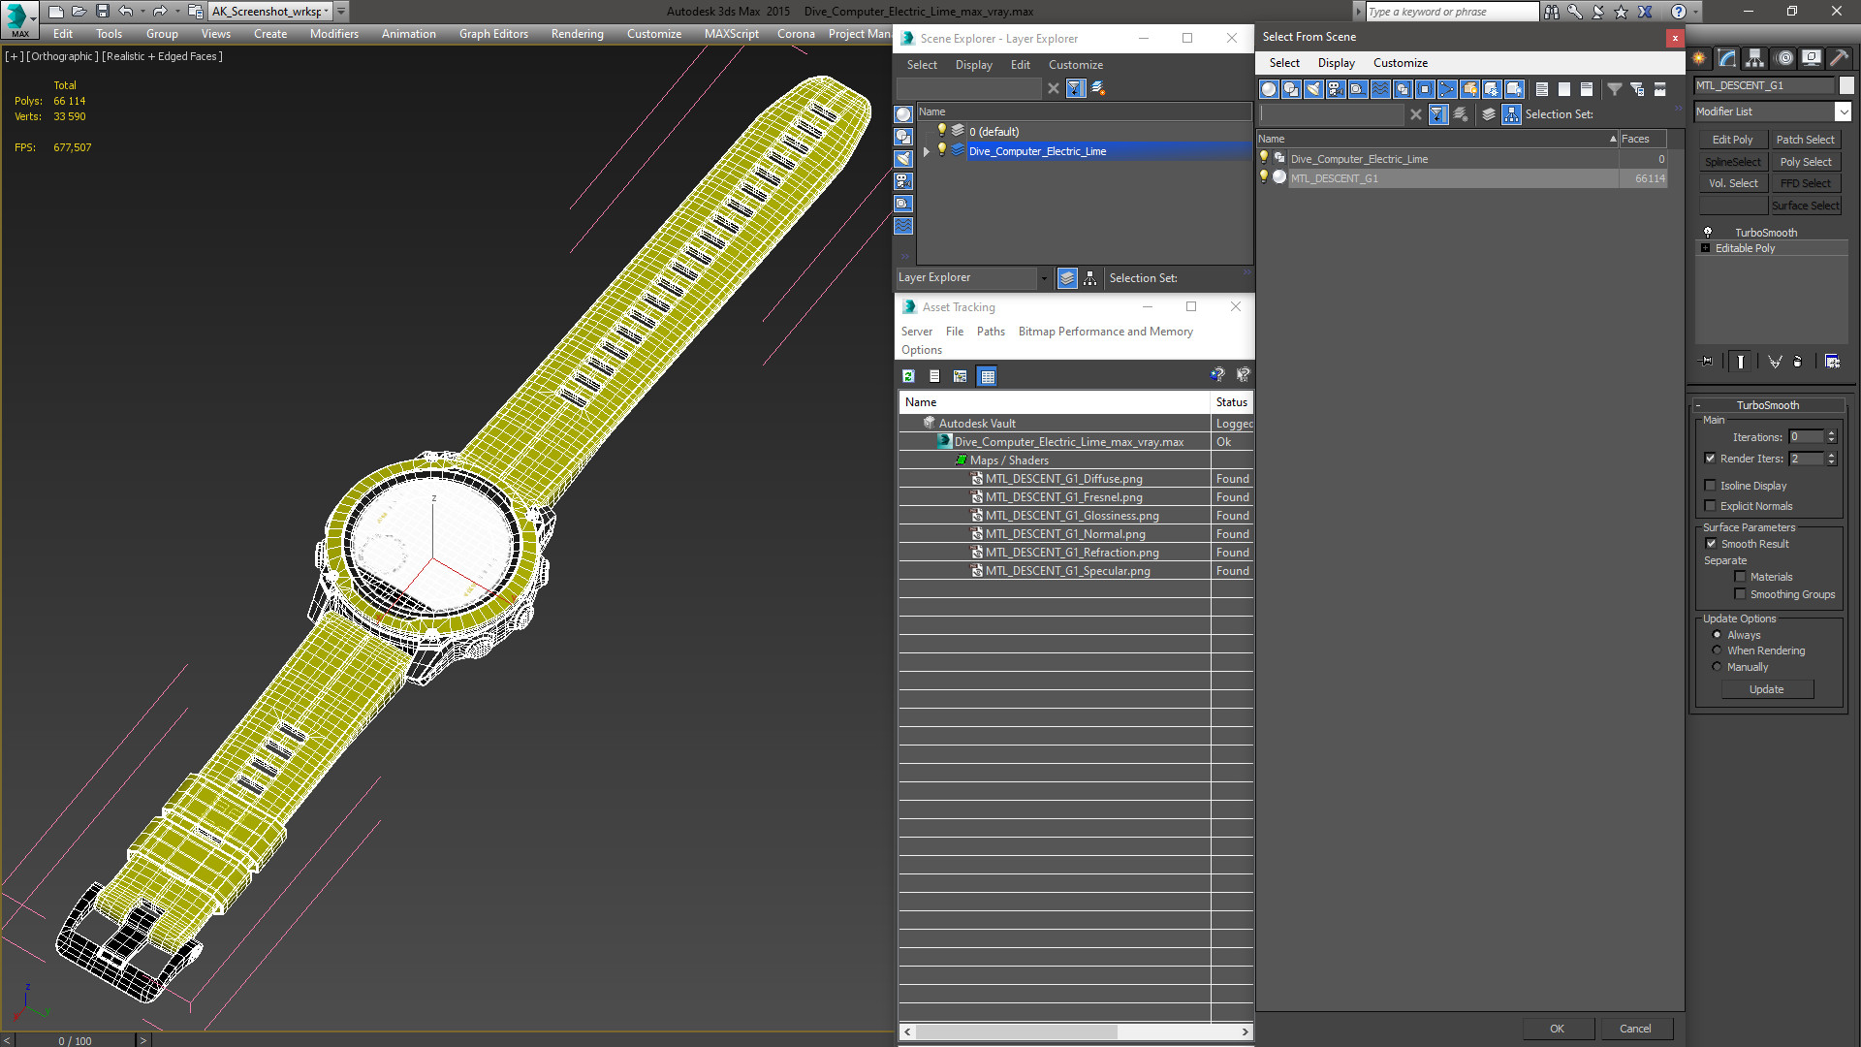Enable Isoline Display checkbox
1861x1047 pixels.
pos(1710,486)
